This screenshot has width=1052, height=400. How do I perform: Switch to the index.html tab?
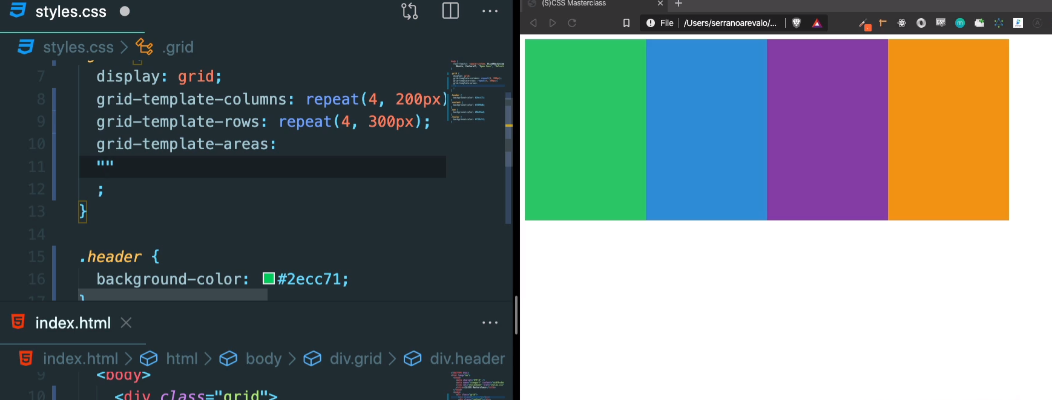coord(73,323)
